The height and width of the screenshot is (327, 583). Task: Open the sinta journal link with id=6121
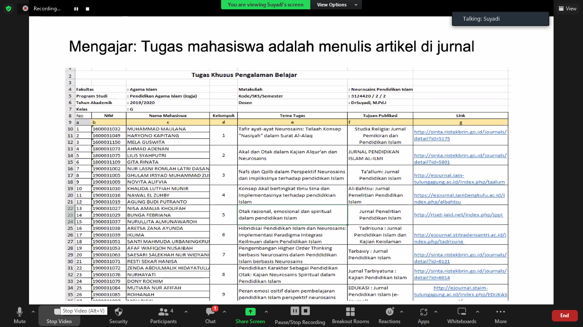(461, 258)
